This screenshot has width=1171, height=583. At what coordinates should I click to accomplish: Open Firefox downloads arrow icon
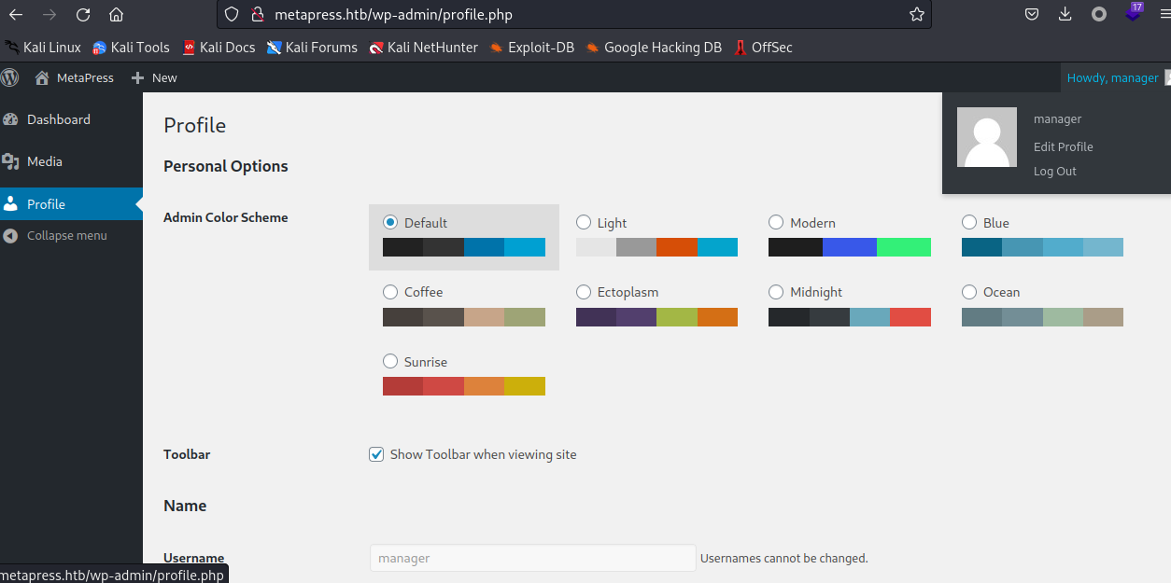tap(1065, 15)
